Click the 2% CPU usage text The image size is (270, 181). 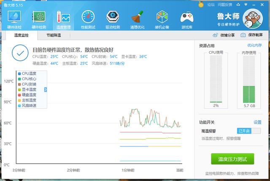(x=216, y=105)
